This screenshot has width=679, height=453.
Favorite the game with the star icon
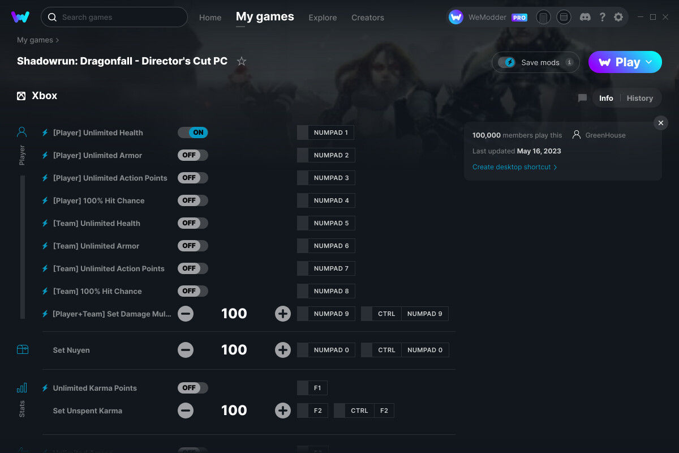(x=242, y=61)
